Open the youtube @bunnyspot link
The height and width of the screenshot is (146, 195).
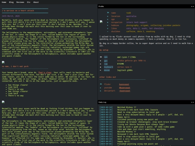click(125, 88)
